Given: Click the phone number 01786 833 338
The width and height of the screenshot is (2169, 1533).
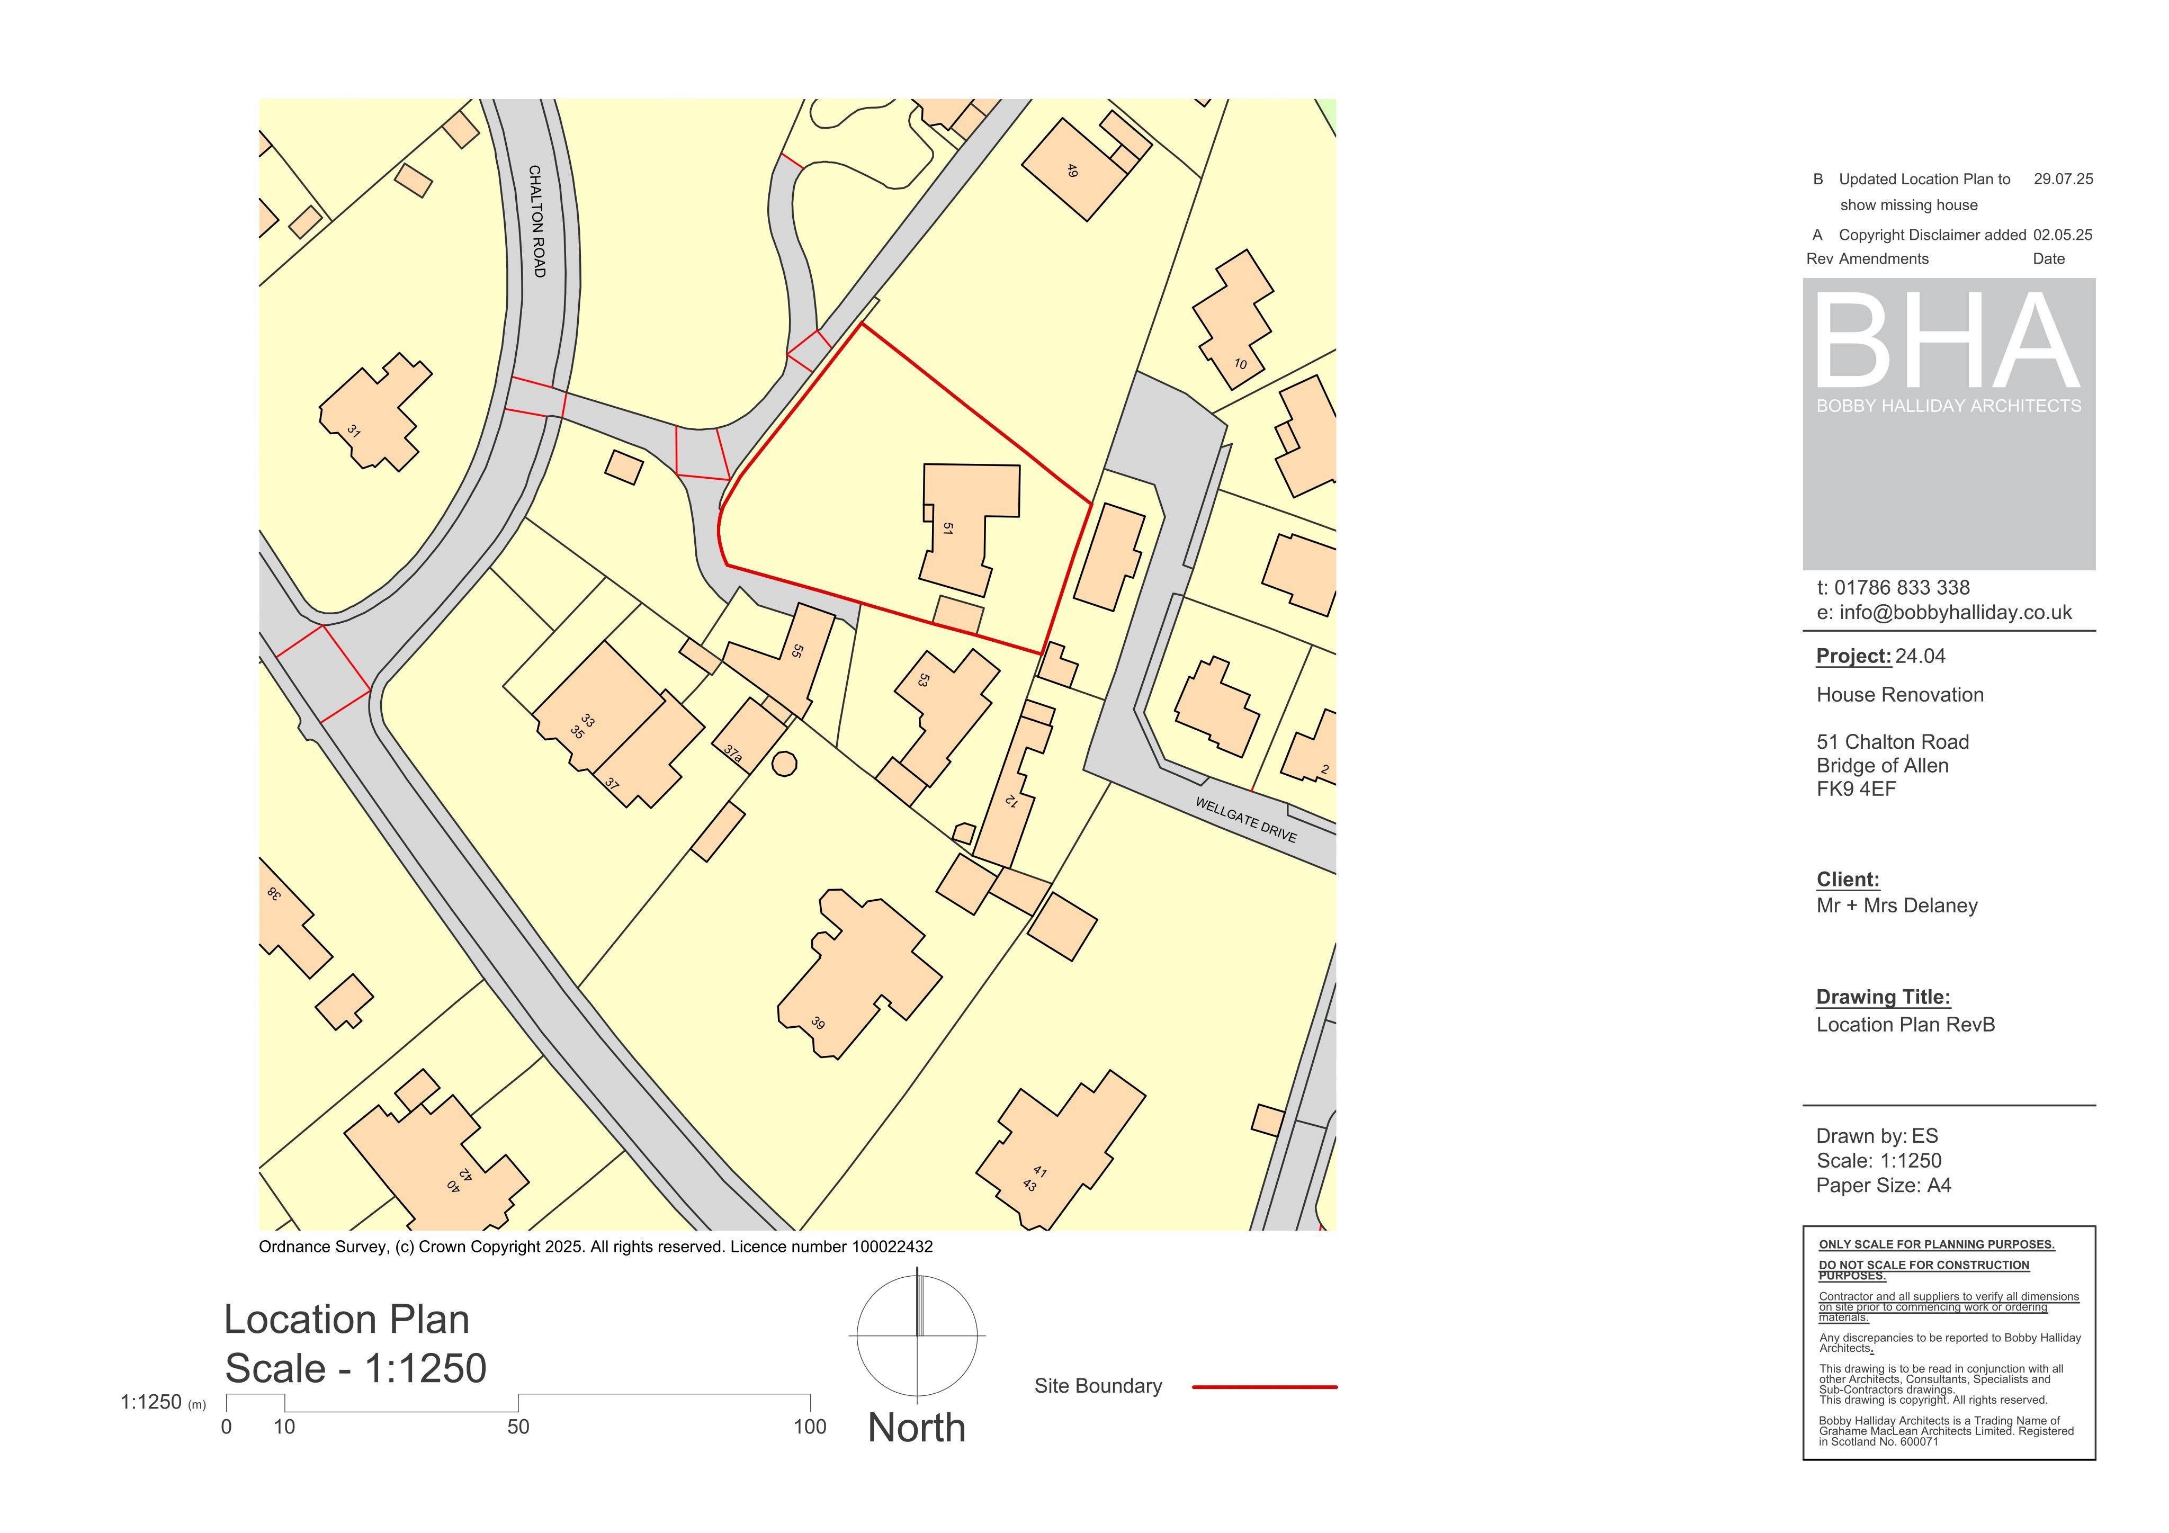Looking at the screenshot, I should (1902, 587).
